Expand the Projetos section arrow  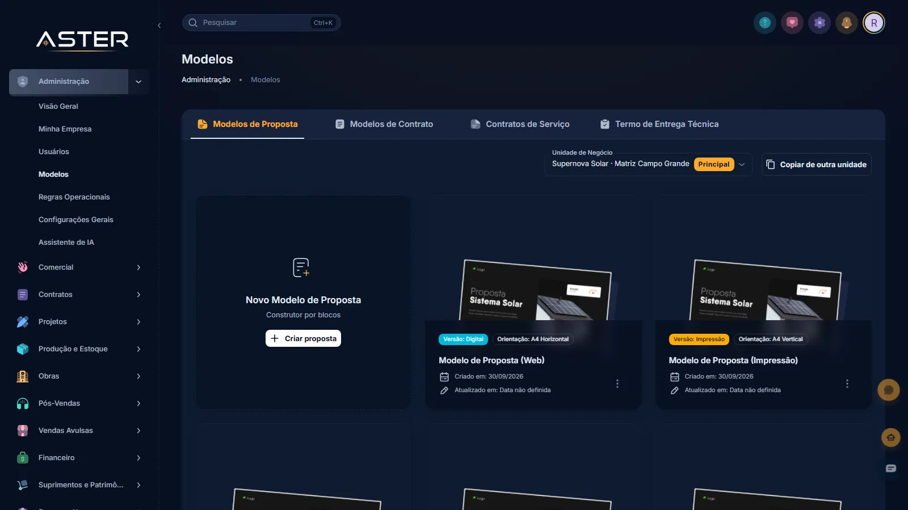138,322
